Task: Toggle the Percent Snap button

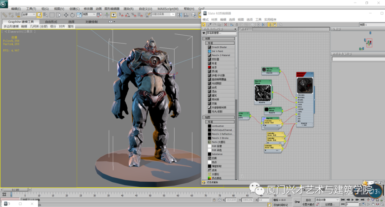Action: click(134, 15)
